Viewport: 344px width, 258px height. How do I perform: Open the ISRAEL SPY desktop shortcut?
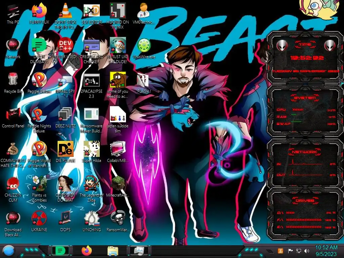point(66,84)
